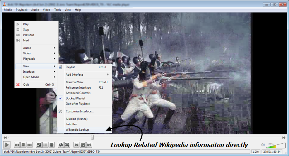Go to next DVD chapter button
The image size is (289, 156).
pyautogui.click(x=89, y=145)
